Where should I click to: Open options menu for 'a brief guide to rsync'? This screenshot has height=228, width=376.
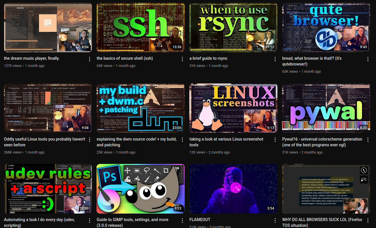[275, 59]
